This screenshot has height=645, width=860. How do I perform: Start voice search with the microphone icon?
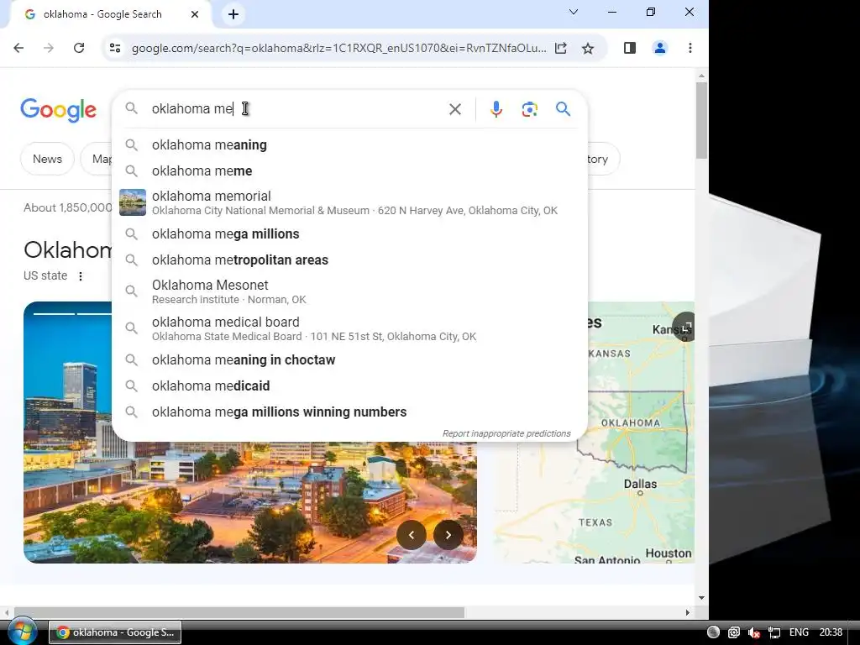click(x=496, y=109)
